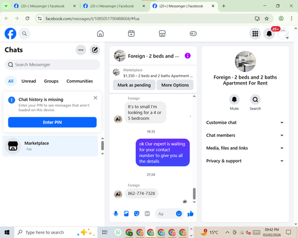Open the emoji picker smiley
This screenshot has height=238, width=298.
179,214
